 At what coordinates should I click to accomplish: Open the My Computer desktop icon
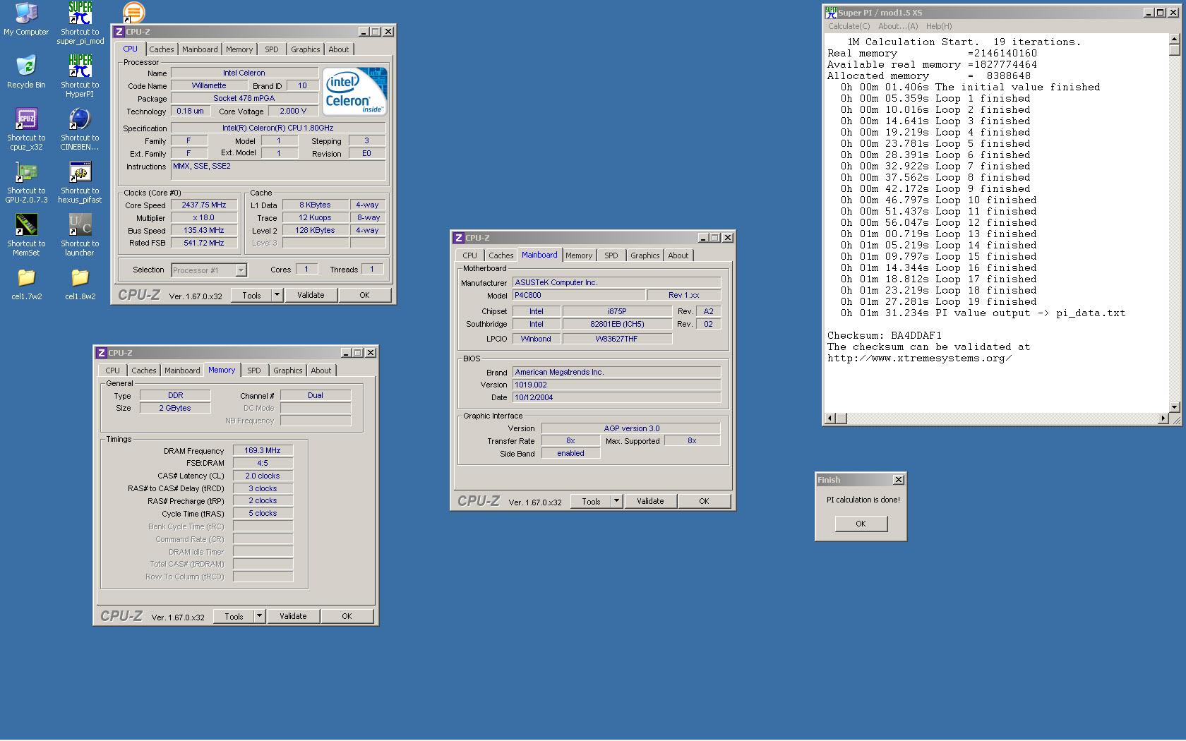coord(26,19)
